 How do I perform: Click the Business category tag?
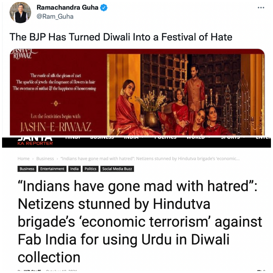click(27, 169)
